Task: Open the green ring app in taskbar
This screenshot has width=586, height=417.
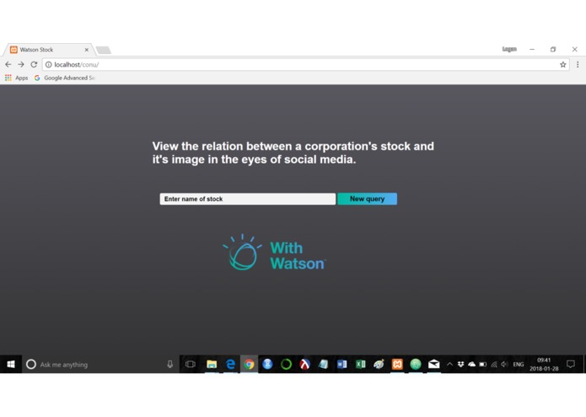Action: [287, 365]
